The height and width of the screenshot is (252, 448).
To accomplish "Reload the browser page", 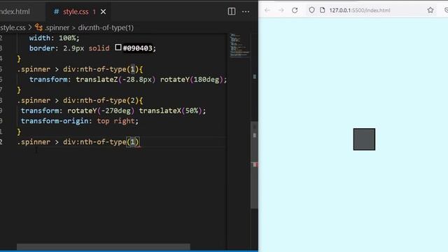I will pyautogui.click(x=295, y=10).
